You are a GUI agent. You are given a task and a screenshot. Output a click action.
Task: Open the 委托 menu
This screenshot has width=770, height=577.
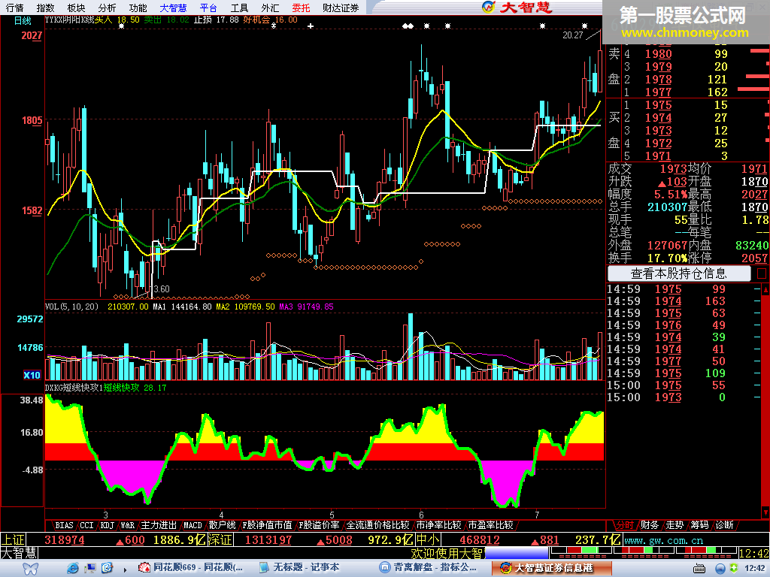[x=301, y=8]
